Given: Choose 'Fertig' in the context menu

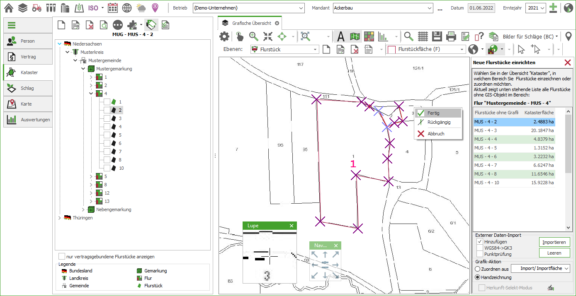Looking at the screenshot, I should tap(434, 113).
